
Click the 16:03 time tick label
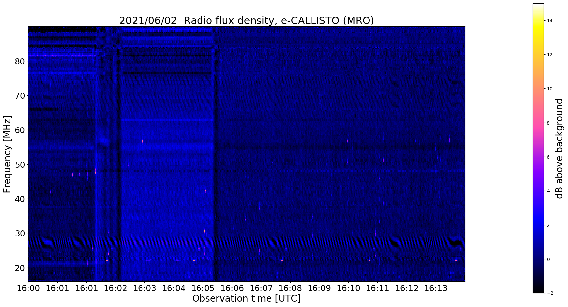tap(145, 288)
